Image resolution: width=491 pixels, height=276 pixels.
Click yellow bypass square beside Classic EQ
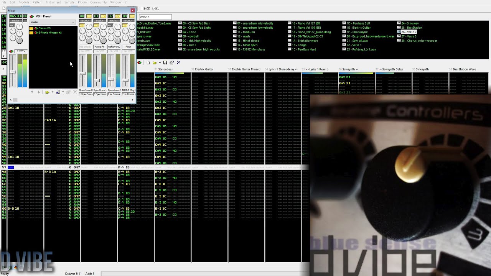pos(31,28)
